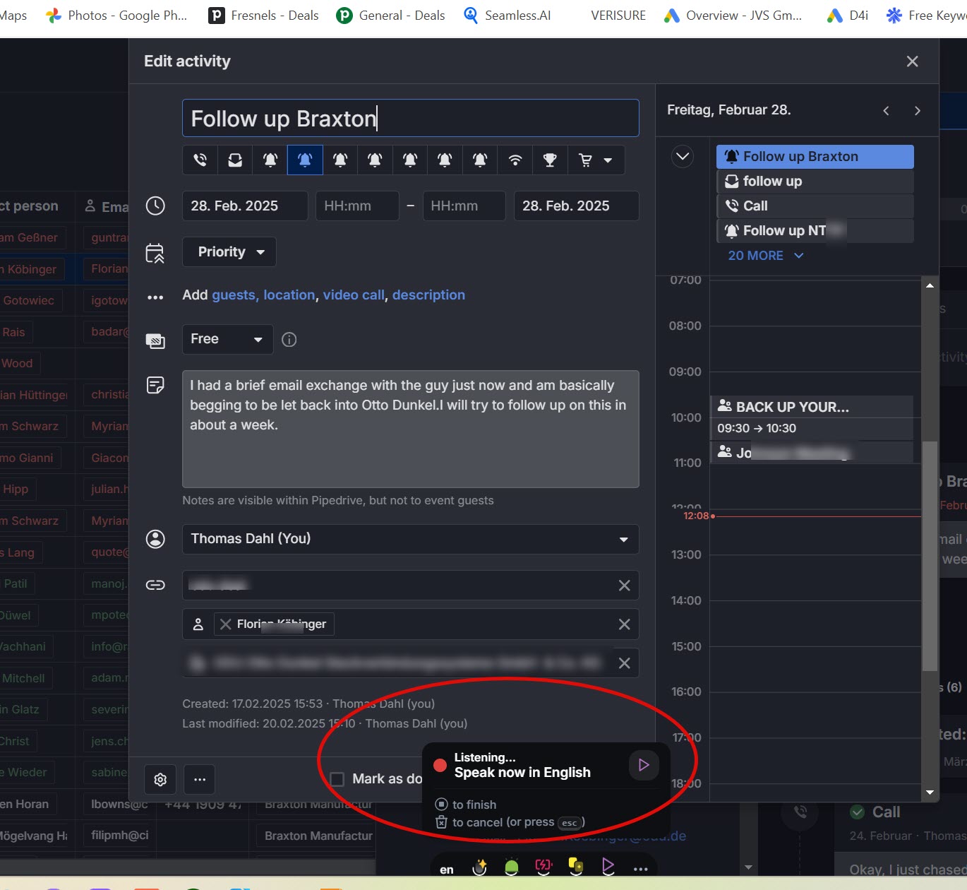Click the start time HH:mm field

(356, 206)
